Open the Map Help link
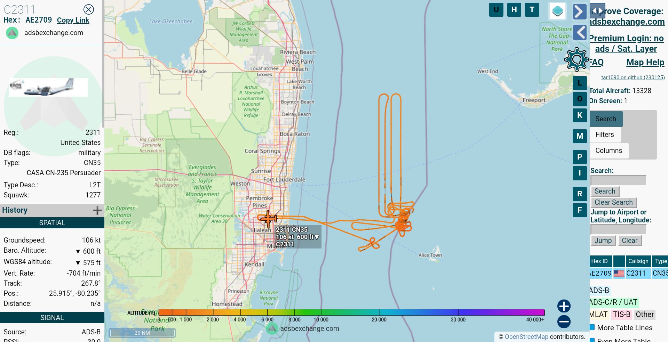 coord(645,63)
